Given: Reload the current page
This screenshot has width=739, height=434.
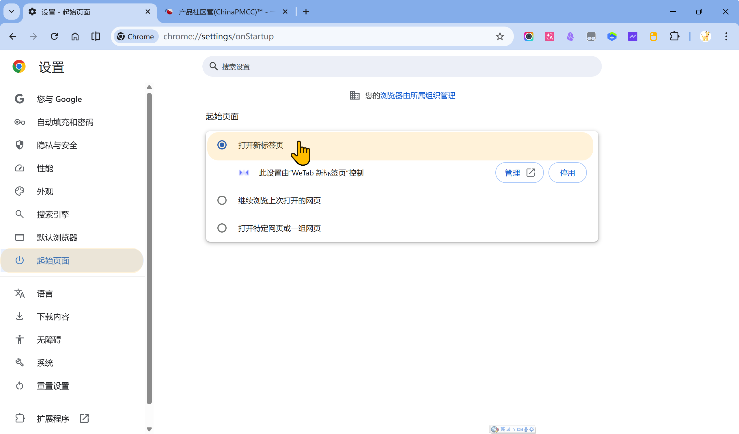Looking at the screenshot, I should click(x=54, y=36).
